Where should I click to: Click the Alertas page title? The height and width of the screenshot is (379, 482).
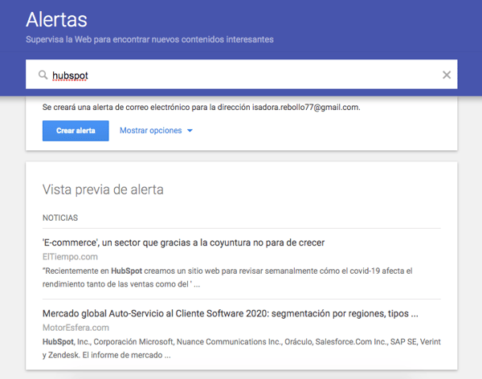click(x=56, y=19)
